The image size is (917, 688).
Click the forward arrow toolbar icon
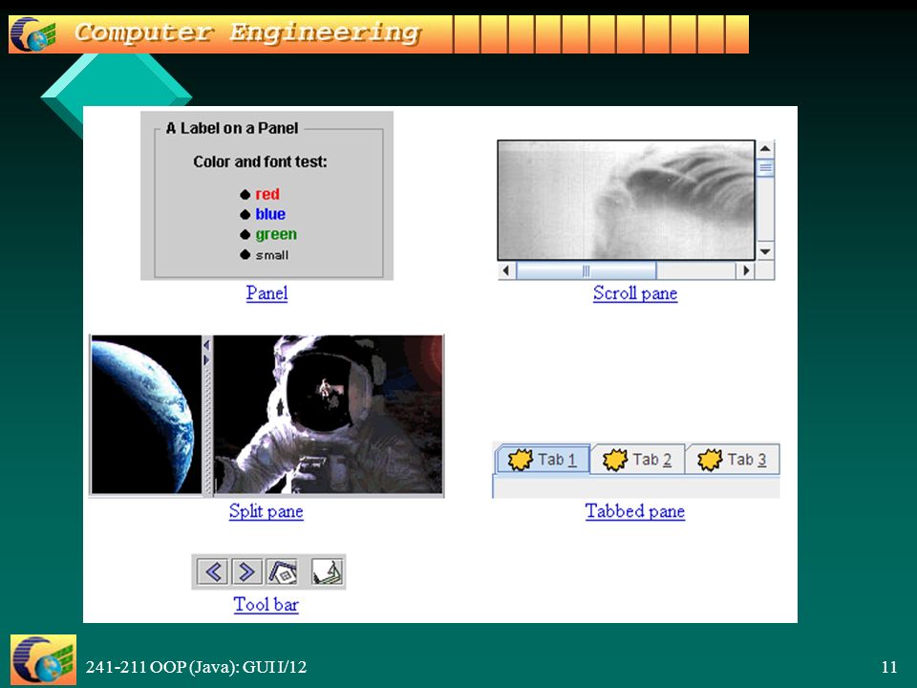click(x=246, y=571)
